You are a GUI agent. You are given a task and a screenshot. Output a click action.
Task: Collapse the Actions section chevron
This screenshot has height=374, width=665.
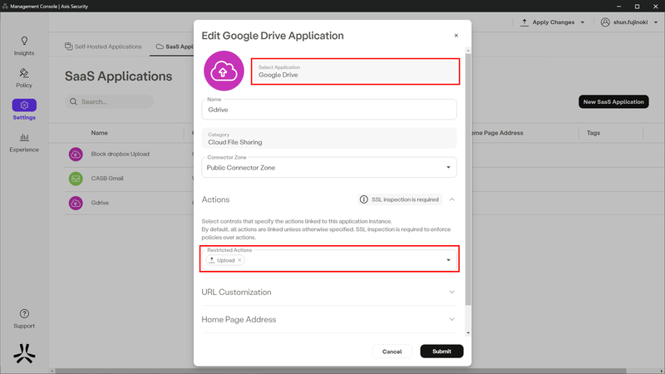tap(452, 199)
